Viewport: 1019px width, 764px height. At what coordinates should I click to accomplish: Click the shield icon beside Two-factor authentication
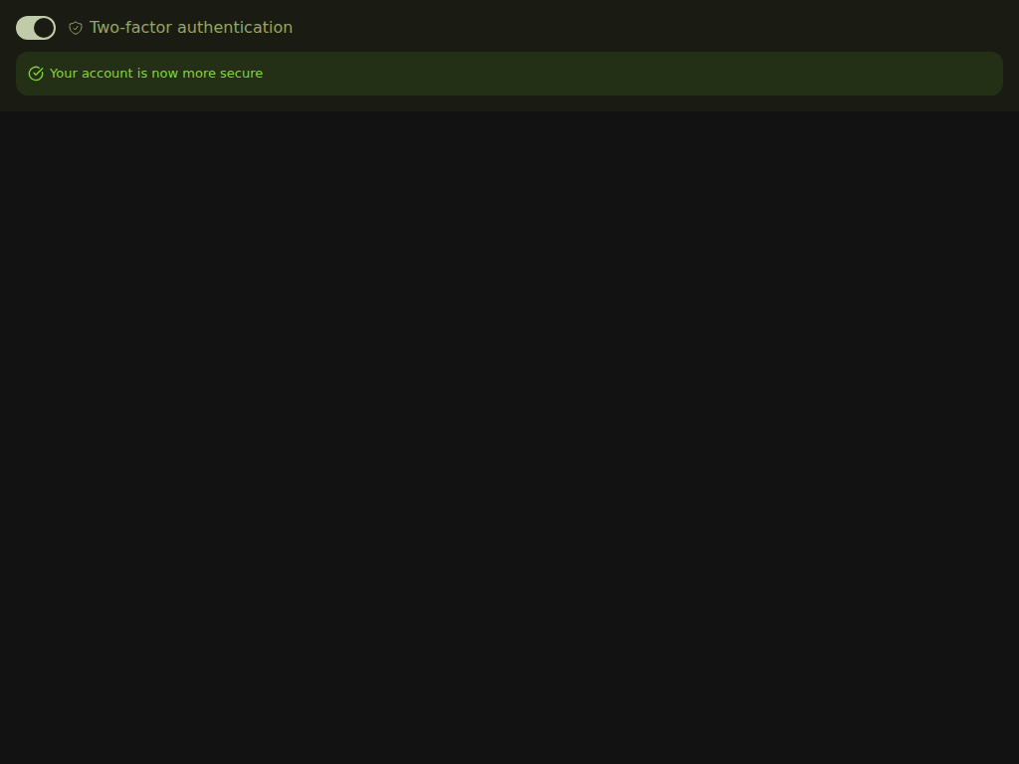point(76,28)
